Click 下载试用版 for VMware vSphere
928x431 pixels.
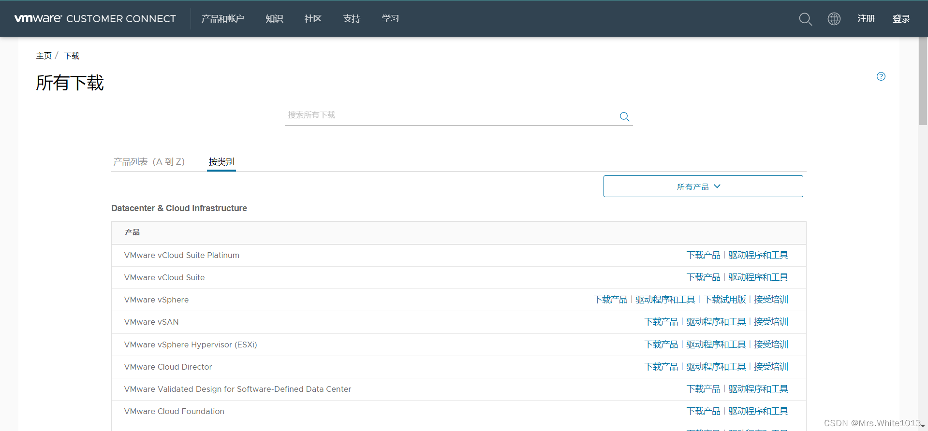click(724, 300)
